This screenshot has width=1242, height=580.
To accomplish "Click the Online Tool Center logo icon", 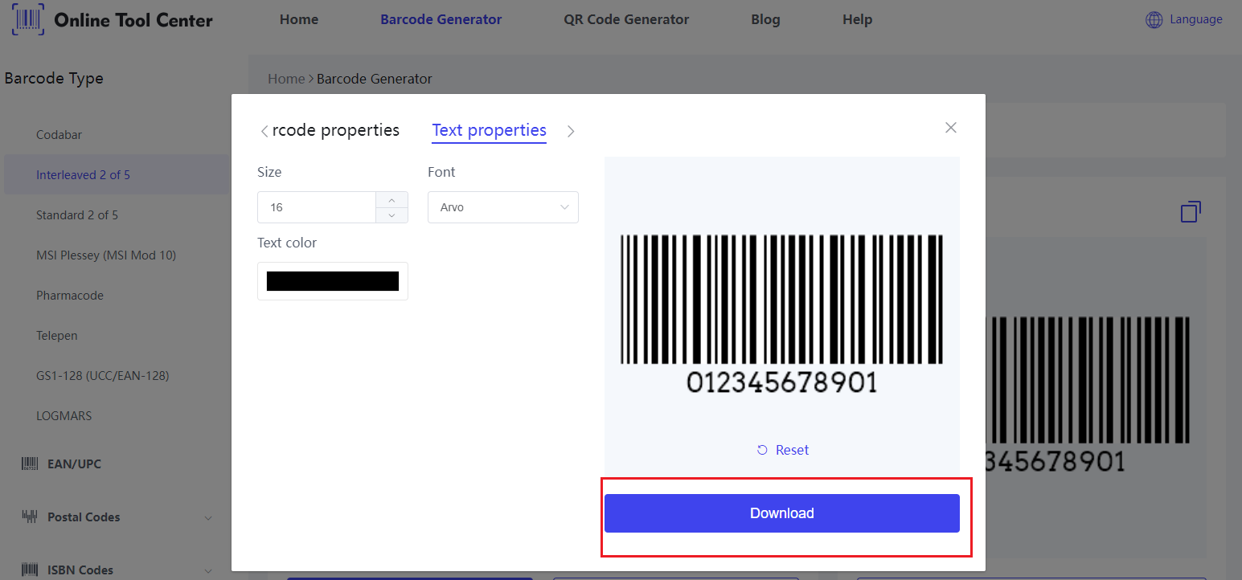I will 28,19.
